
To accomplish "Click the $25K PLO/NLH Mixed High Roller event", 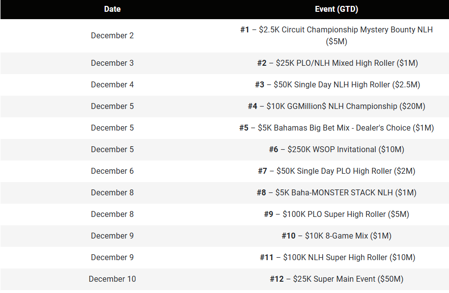I will coord(337,63).
